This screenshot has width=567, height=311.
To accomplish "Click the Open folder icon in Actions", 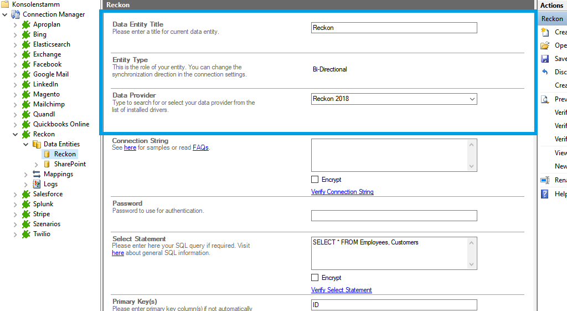I will [x=545, y=45].
